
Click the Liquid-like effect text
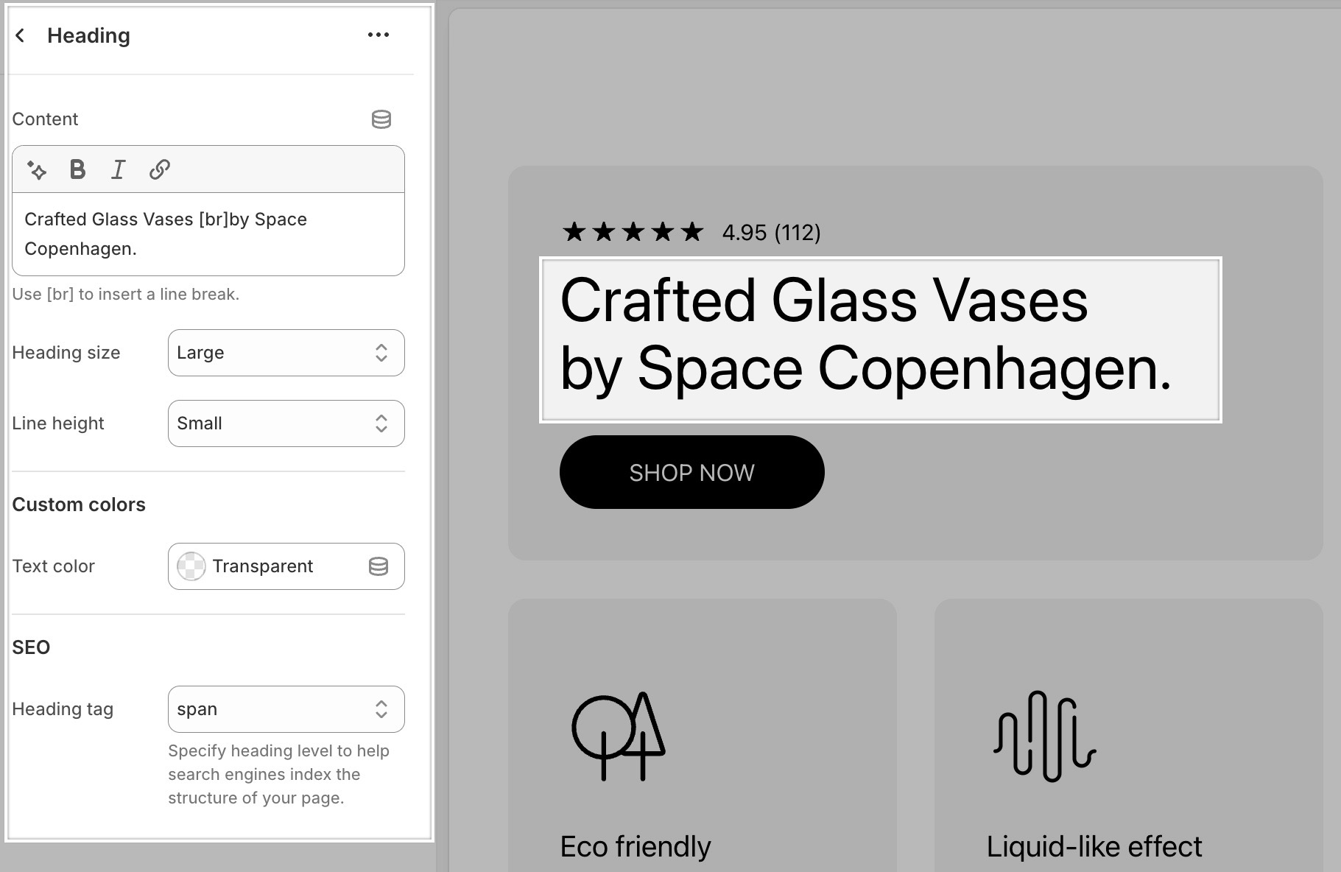[x=1094, y=847]
